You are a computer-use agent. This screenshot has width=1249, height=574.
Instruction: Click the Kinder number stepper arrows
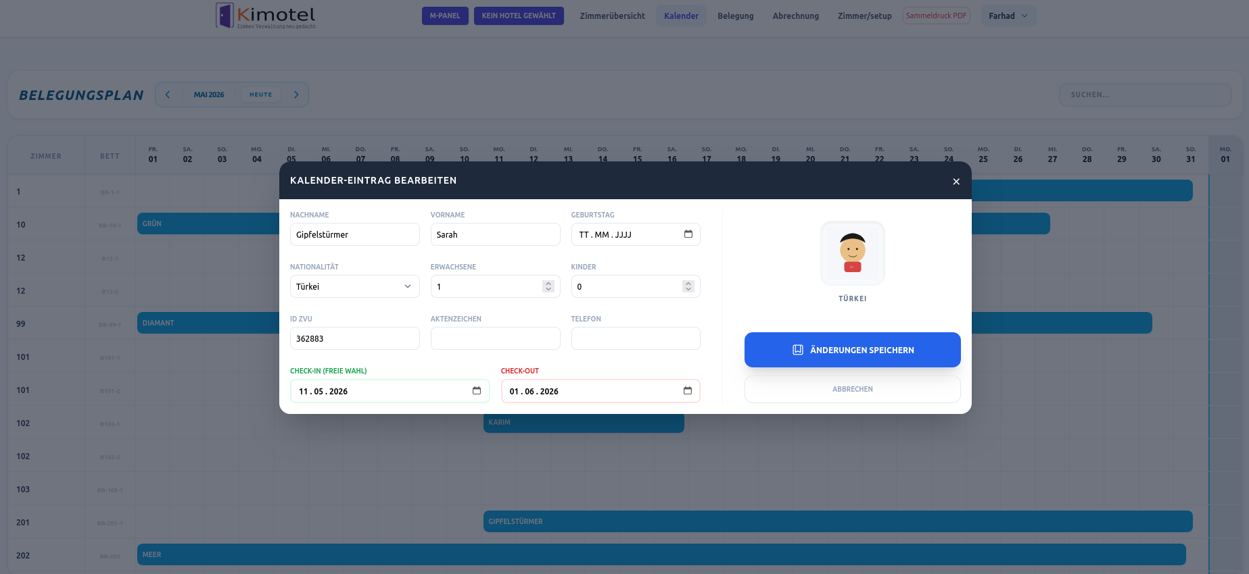[688, 286]
